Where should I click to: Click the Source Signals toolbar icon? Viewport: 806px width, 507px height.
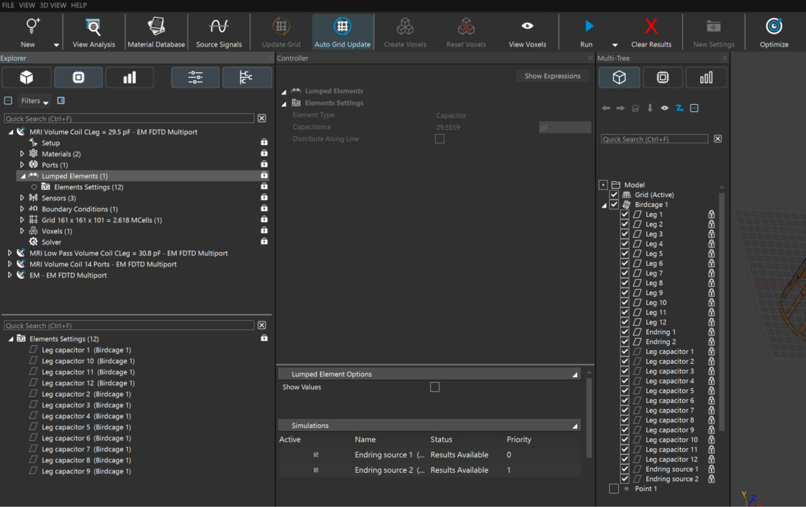(219, 33)
